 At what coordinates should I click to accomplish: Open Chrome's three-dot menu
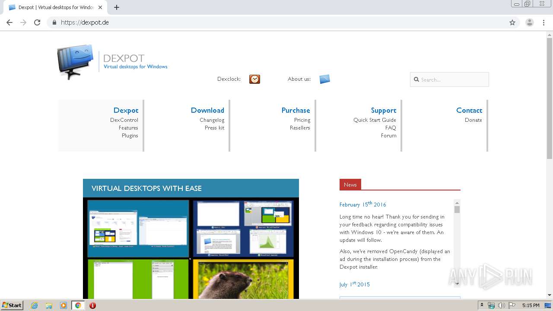(x=544, y=22)
